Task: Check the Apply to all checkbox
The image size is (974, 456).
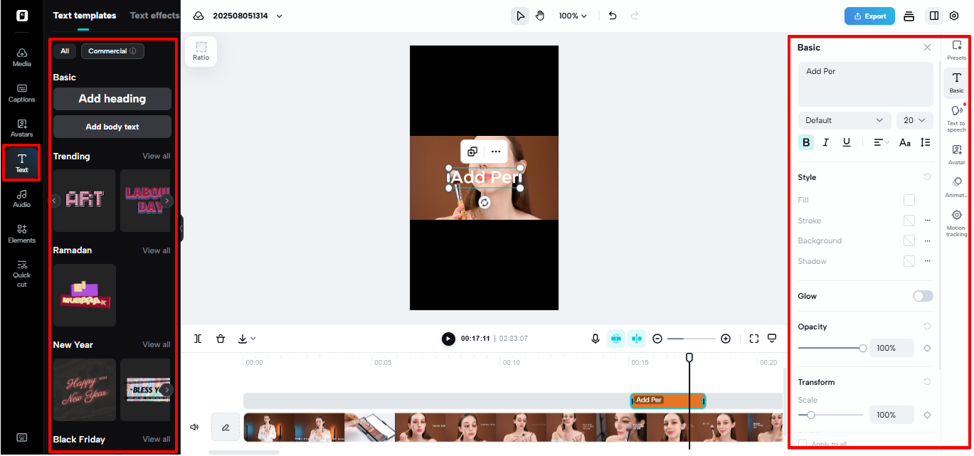Action: 803,442
